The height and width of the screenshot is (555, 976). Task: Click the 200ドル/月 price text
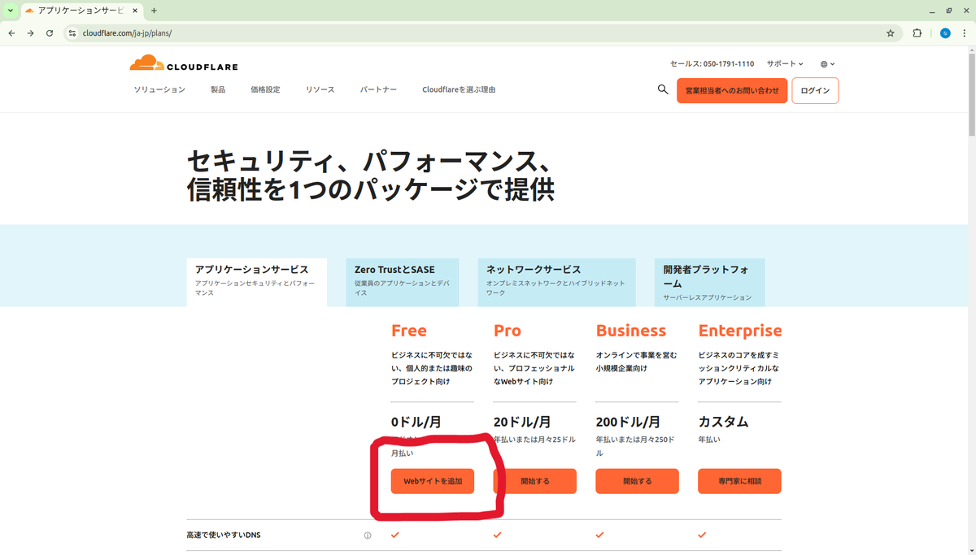tap(627, 422)
